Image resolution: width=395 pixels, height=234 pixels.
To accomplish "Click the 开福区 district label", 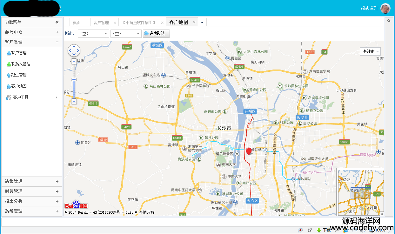I will pyautogui.click(x=250, y=111).
